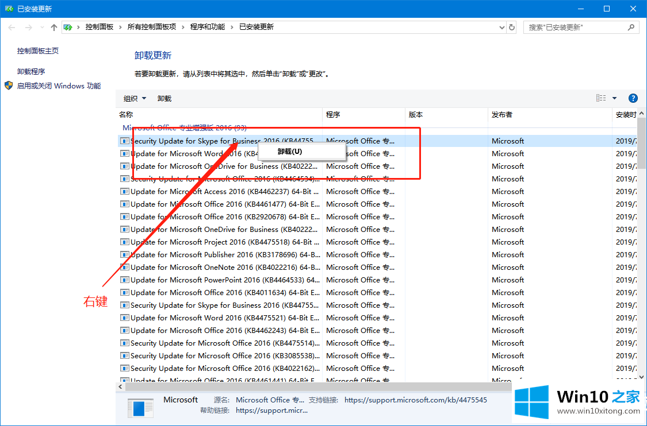Click the details pane update thumbnail
Viewport: 647px width, 426px height.
pyautogui.click(x=140, y=408)
